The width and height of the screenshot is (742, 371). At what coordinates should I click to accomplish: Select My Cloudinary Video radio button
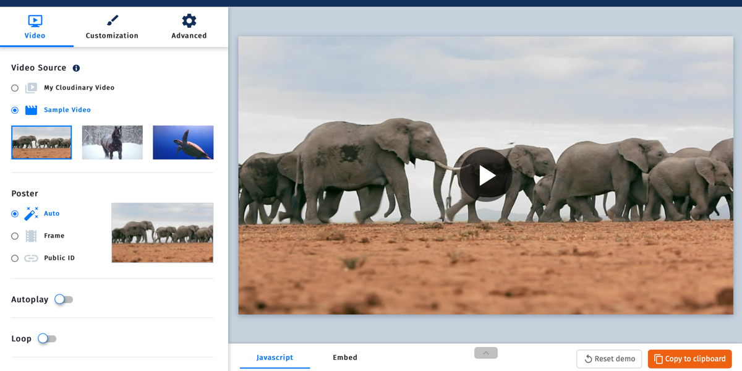coord(15,88)
